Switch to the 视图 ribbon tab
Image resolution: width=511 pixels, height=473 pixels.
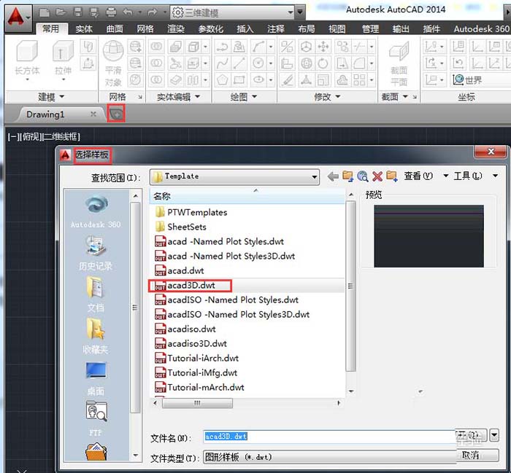coord(337,29)
